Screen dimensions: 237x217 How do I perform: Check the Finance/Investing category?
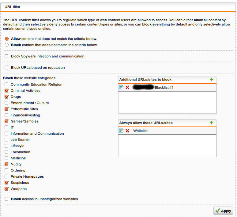pos(6,115)
